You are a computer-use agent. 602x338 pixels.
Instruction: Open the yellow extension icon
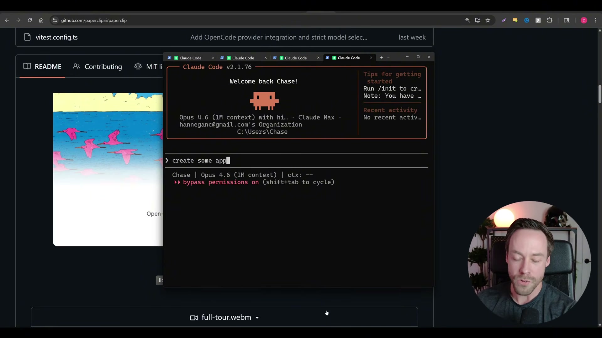coord(515,20)
